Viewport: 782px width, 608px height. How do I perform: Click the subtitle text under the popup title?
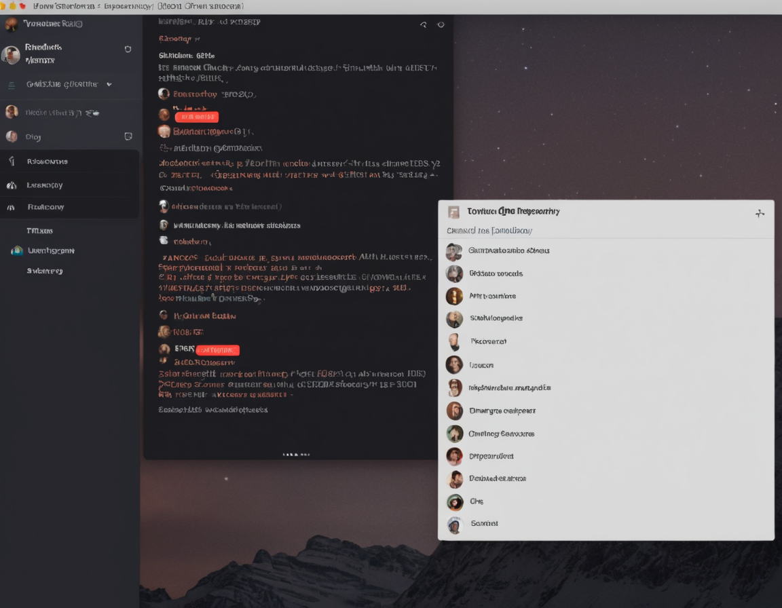489,231
